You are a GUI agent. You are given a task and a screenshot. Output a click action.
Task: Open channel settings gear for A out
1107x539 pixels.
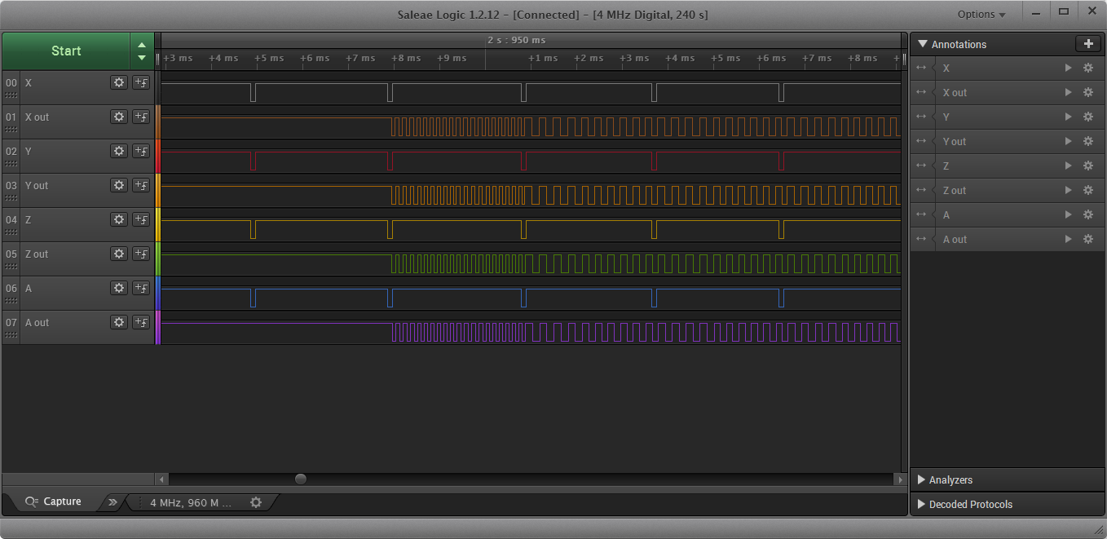(119, 322)
